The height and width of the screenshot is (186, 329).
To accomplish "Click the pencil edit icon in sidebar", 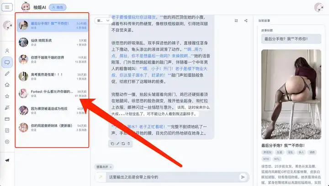I will [x=7, y=74].
